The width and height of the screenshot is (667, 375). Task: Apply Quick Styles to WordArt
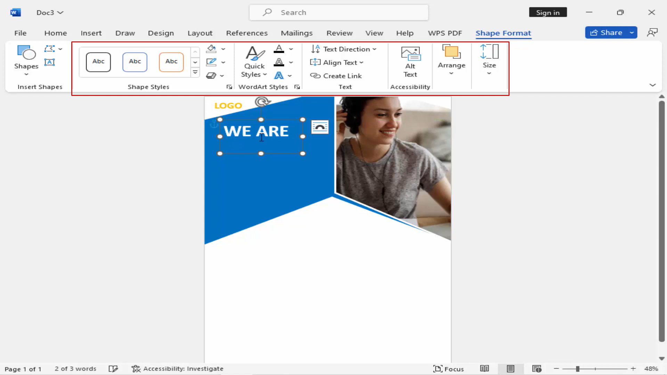click(x=254, y=62)
